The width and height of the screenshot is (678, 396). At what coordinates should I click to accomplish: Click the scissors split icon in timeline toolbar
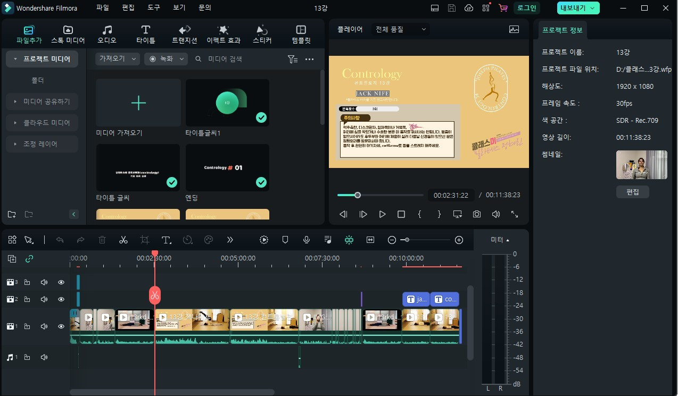click(x=123, y=240)
